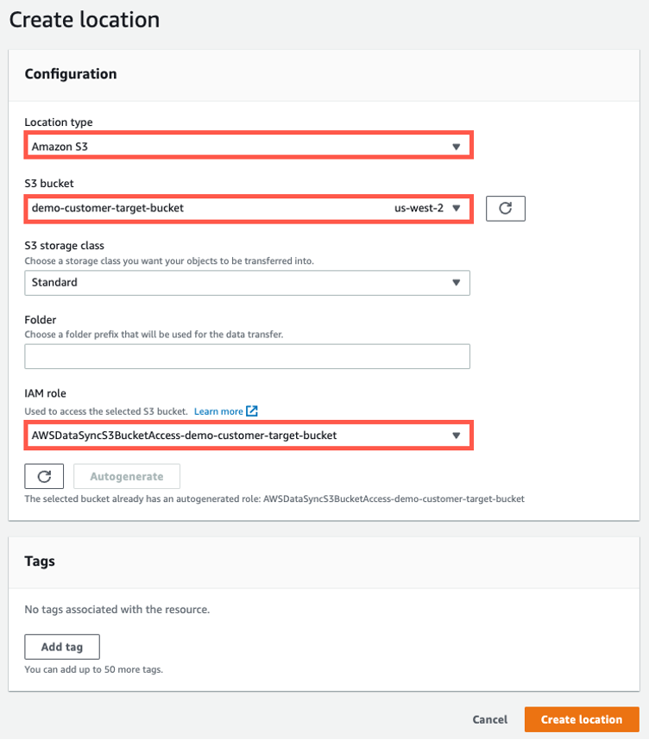Expand the Location type selector showing Amazon S3
This screenshot has height=740, width=649.
[x=248, y=146]
